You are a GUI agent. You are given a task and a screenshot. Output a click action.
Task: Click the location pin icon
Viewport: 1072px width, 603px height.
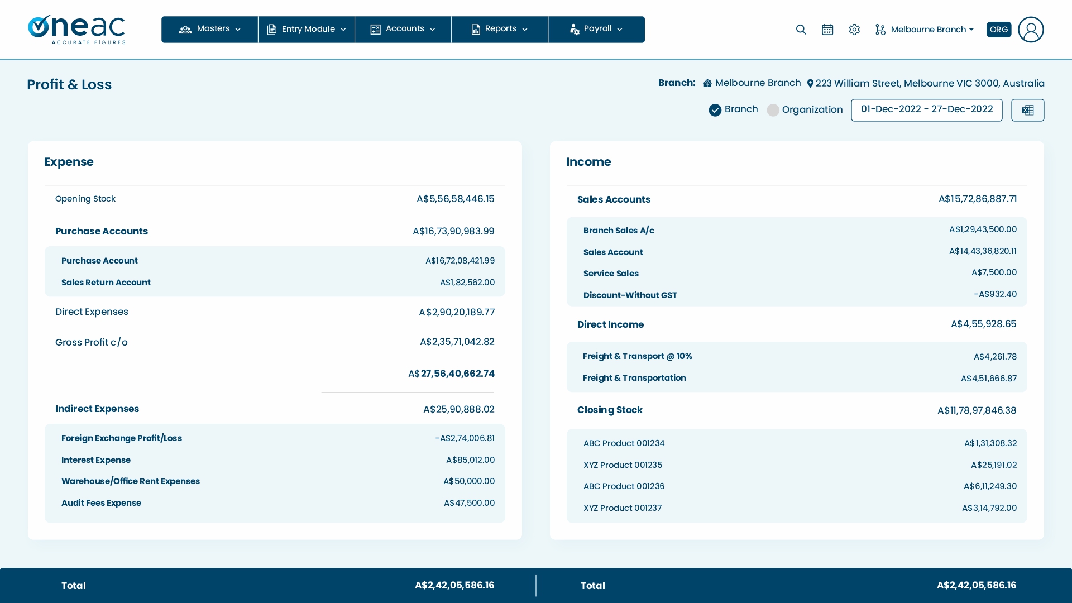coord(810,84)
